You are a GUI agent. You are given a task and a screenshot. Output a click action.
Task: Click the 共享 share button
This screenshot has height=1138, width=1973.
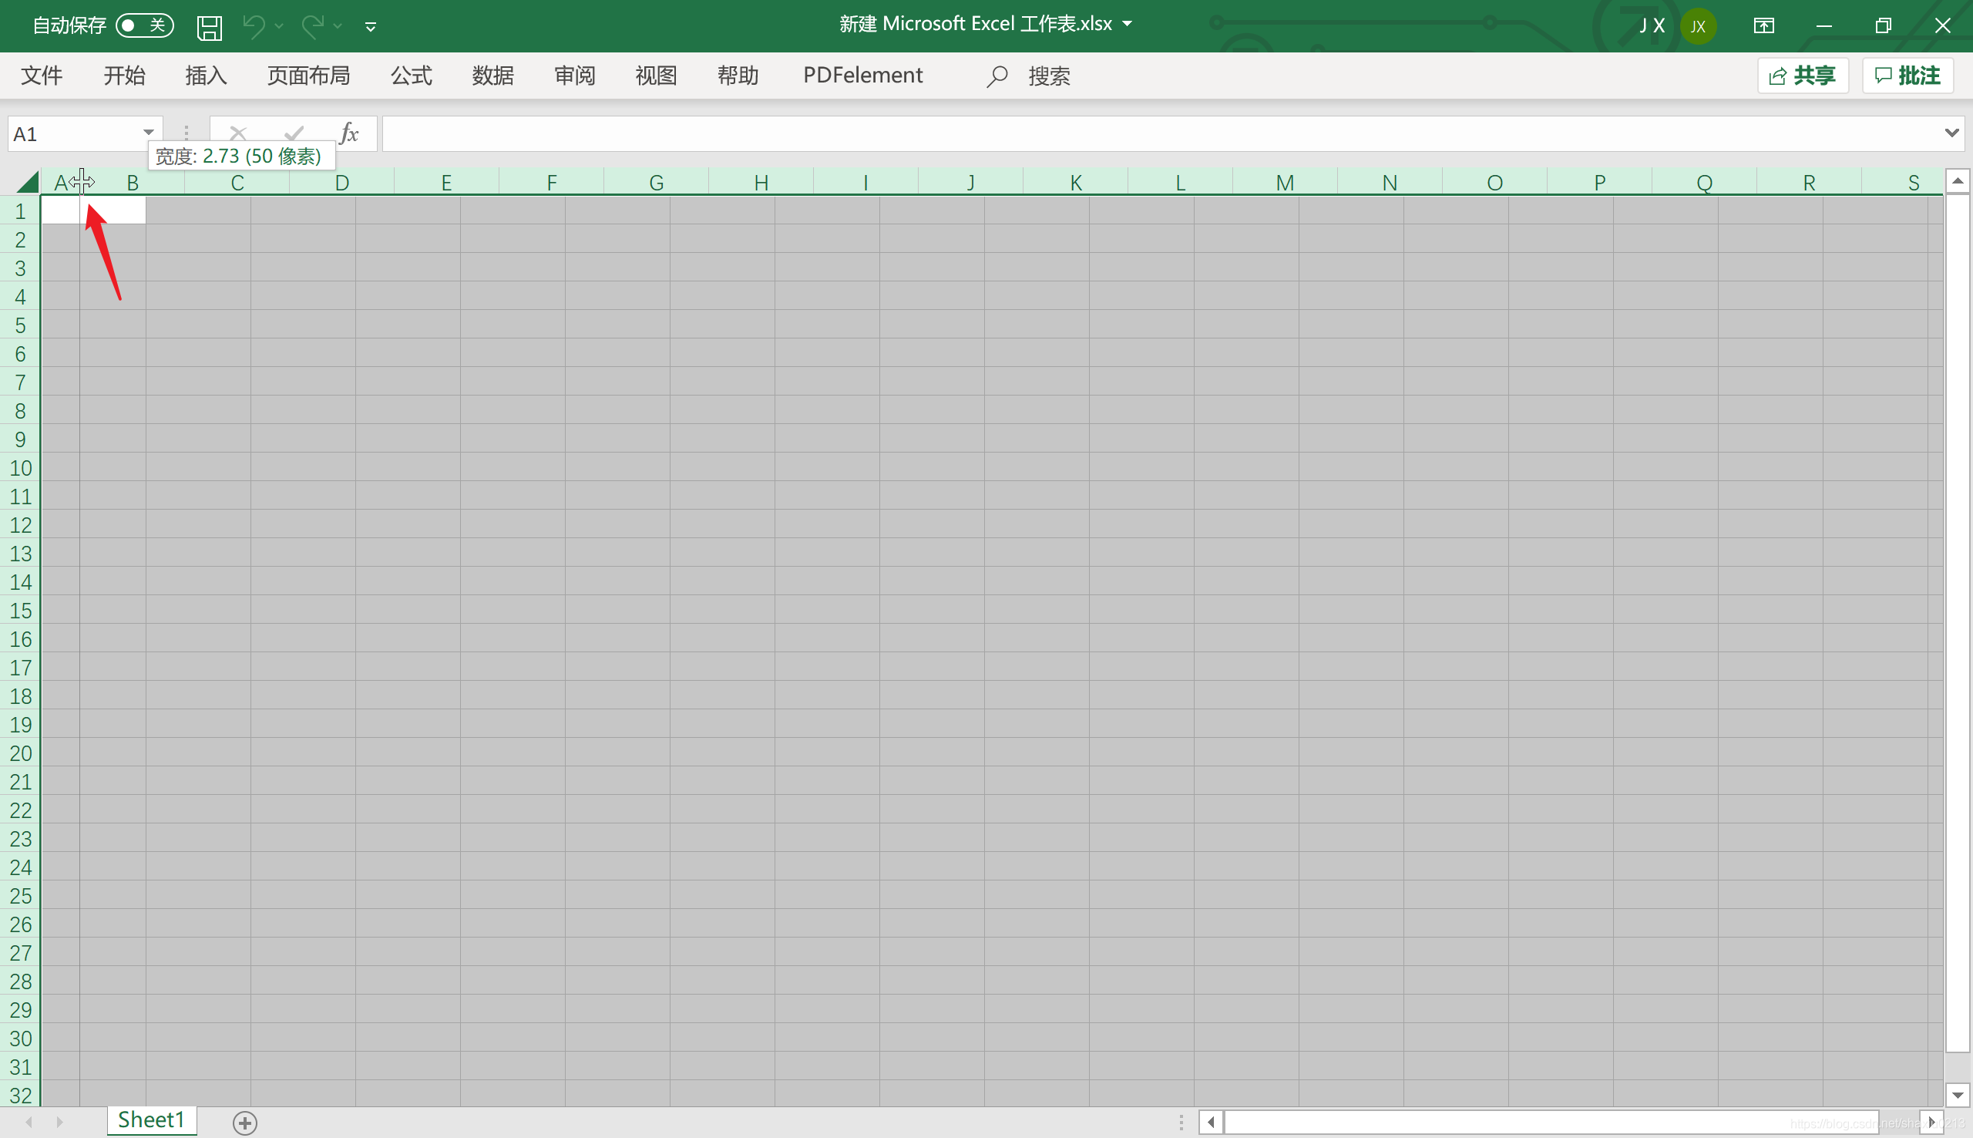[1803, 75]
